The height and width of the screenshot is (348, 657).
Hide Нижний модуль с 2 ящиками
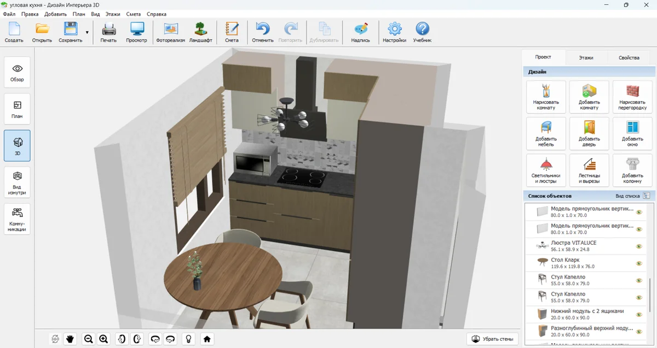tap(638, 315)
